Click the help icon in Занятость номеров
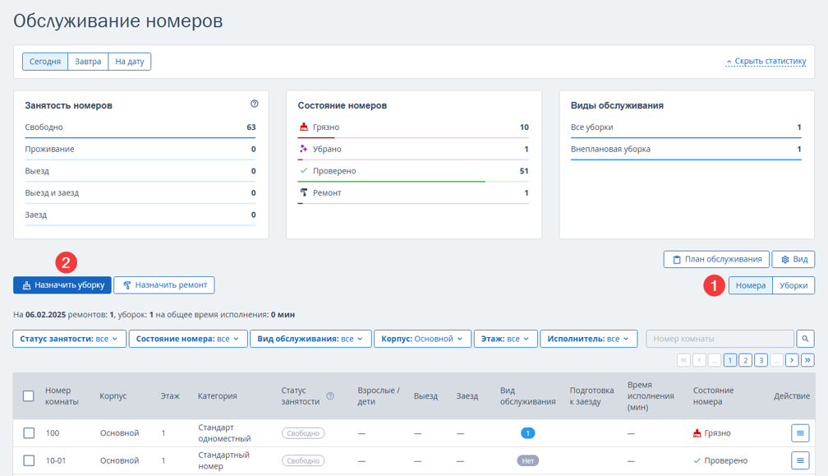The width and height of the screenshot is (828, 476). [254, 104]
